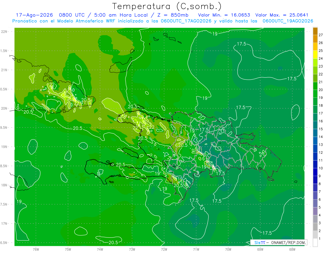Click latitude axis label "19N"
The image size is (328, 253).
click(5, 147)
